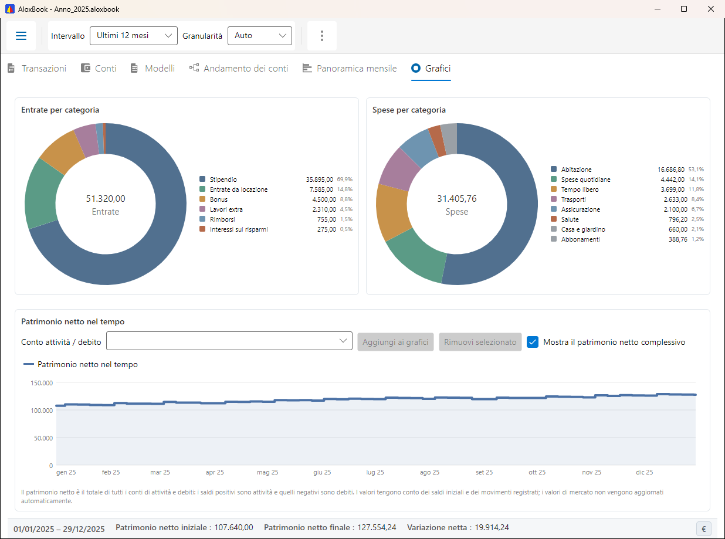This screenshot has width=725, height=539.
Task: Click the Bonus legend color swatch
Action: click(202, 199)
